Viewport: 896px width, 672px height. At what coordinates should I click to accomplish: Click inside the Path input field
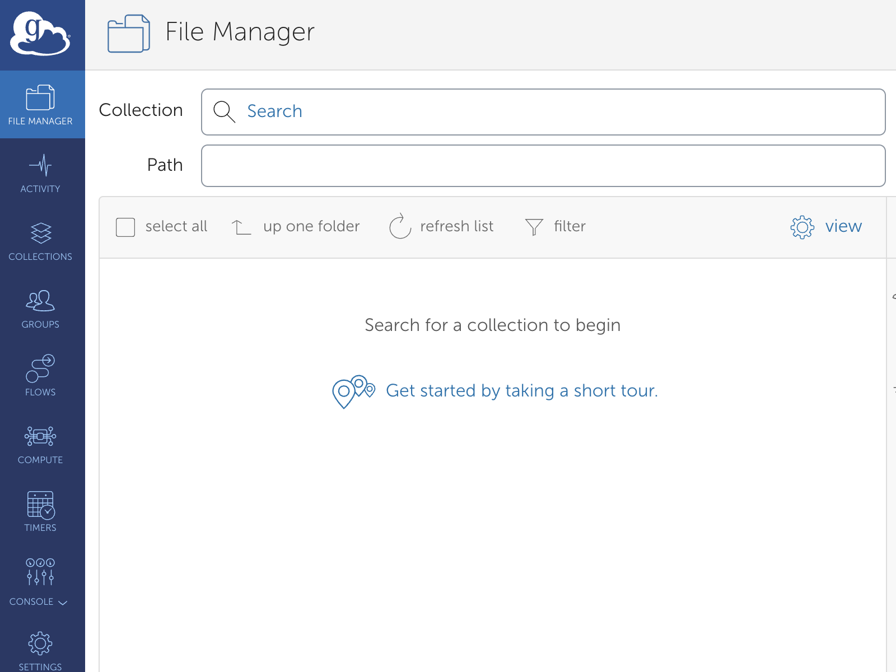(x=543, y=165)
